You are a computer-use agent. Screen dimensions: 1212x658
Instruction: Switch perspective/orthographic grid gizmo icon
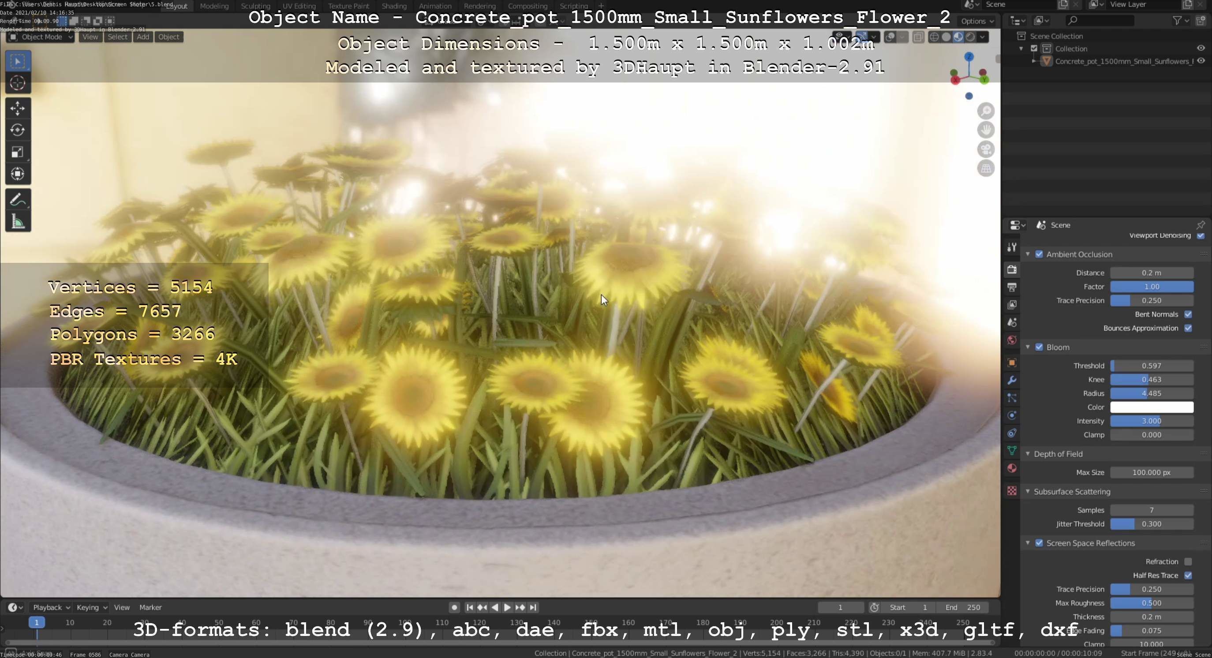pos(986,168)
